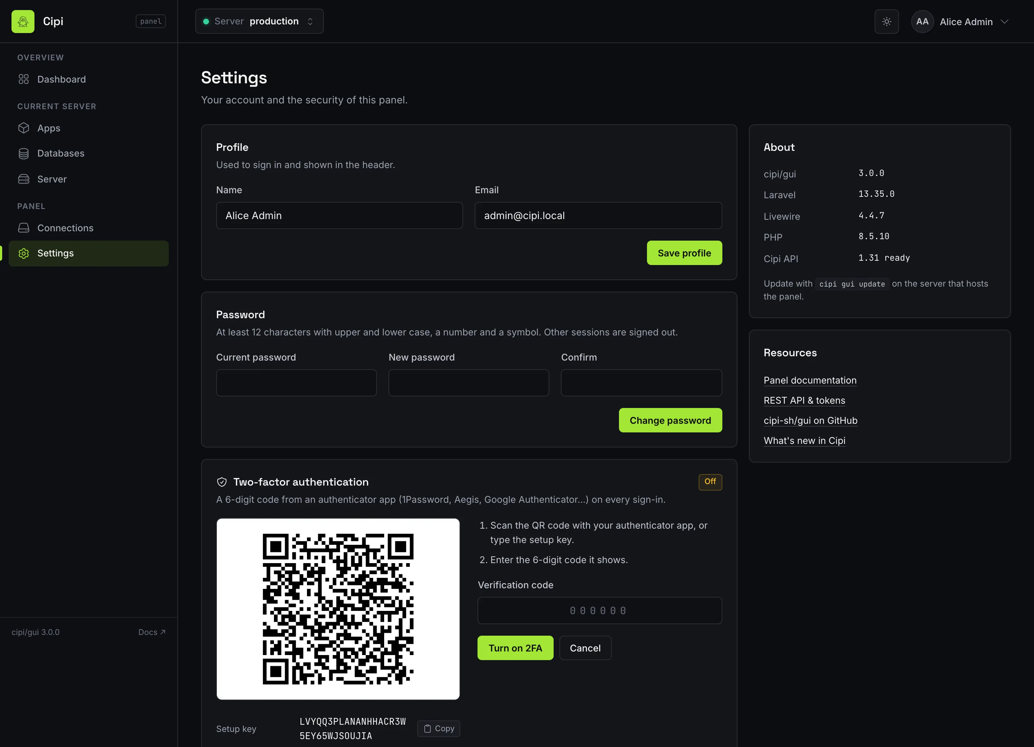
Task: Click the Turn on 2FA button
Action: click(515, 648)
